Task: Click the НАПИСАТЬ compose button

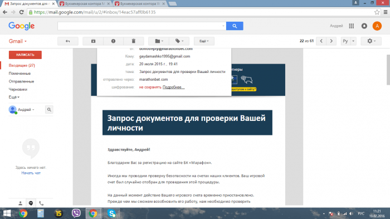Action: [25, 55]
